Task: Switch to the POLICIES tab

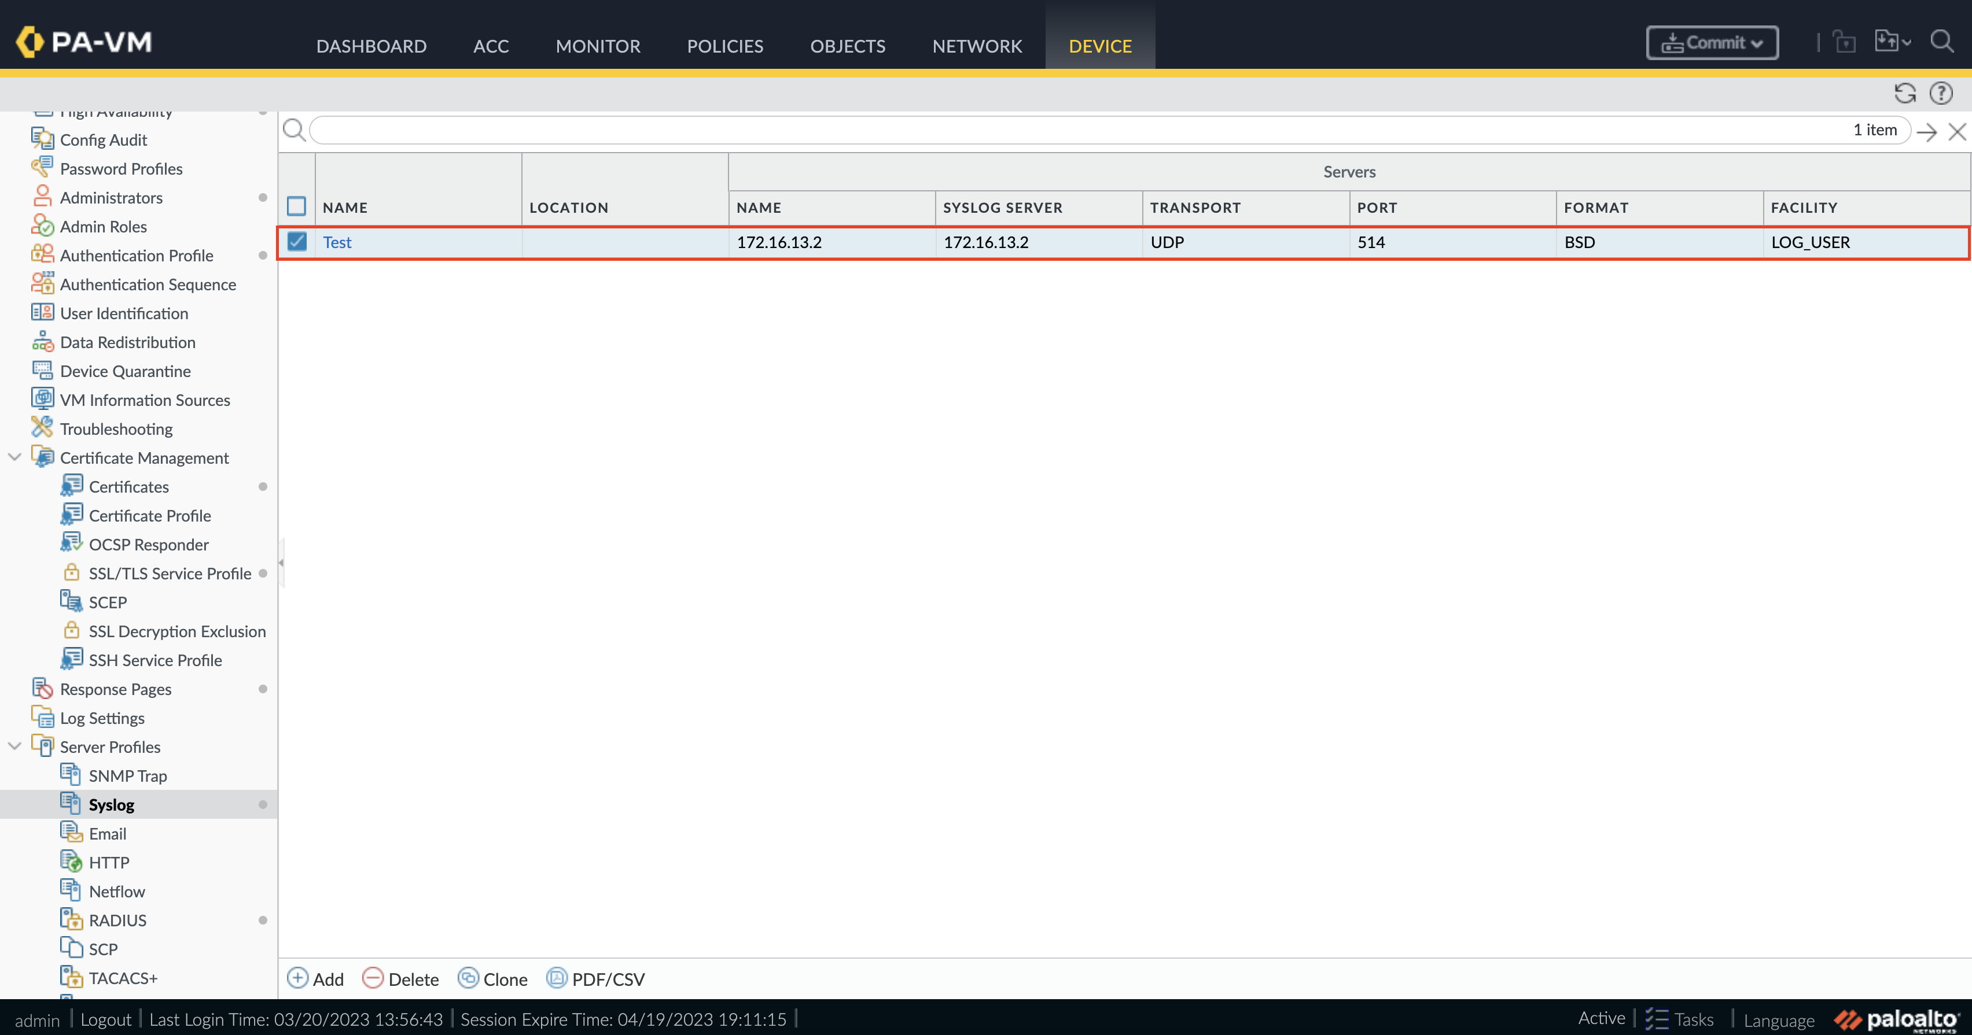Action: coord(724,46)
